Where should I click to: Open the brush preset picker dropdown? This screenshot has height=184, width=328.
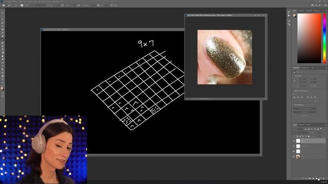(x=16, y=5)
